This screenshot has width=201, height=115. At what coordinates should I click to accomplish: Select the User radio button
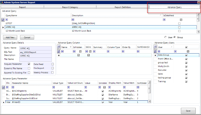[x=166, y=37]
